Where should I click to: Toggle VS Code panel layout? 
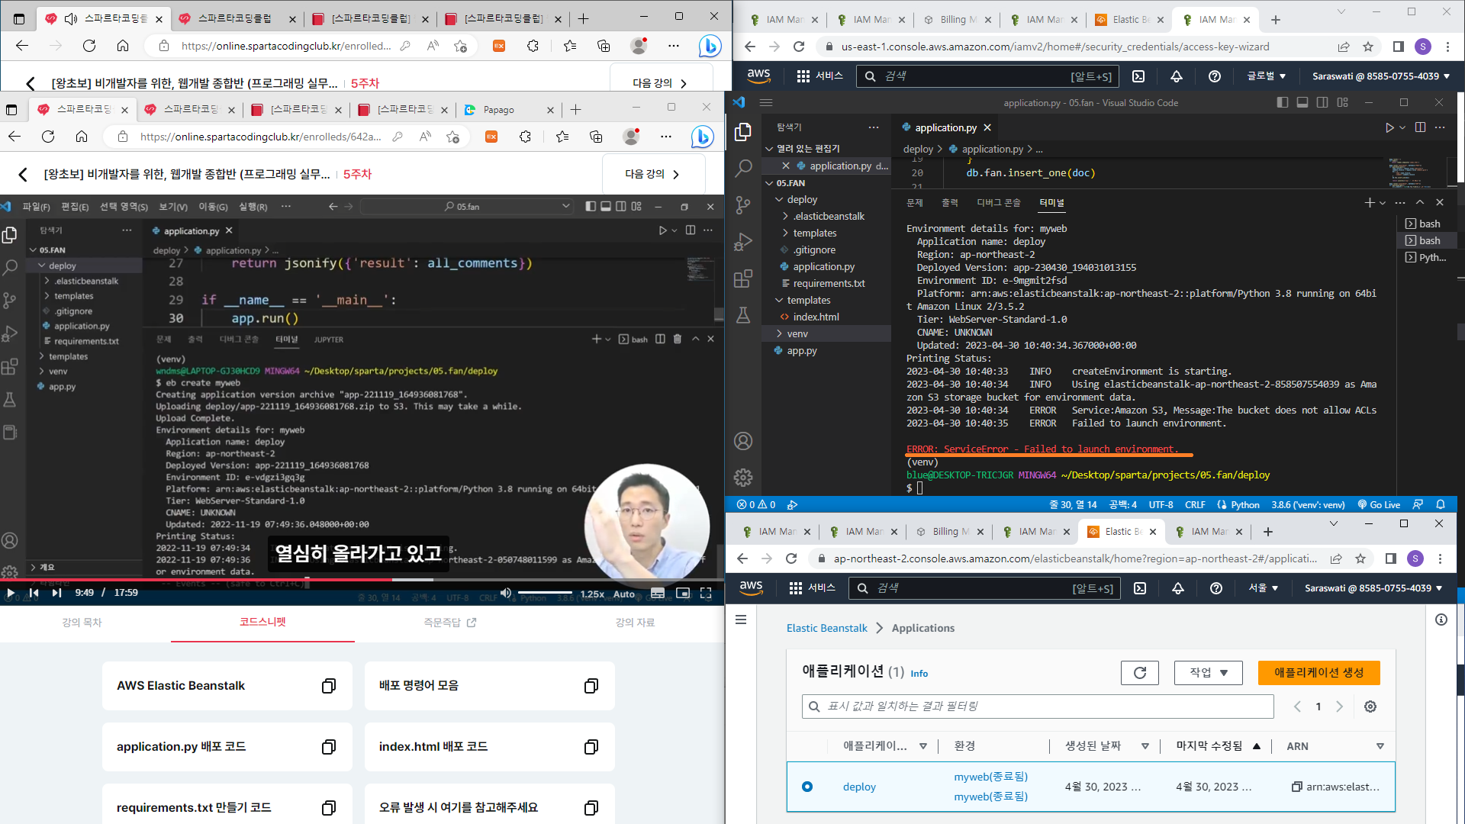click(1302, 102)
